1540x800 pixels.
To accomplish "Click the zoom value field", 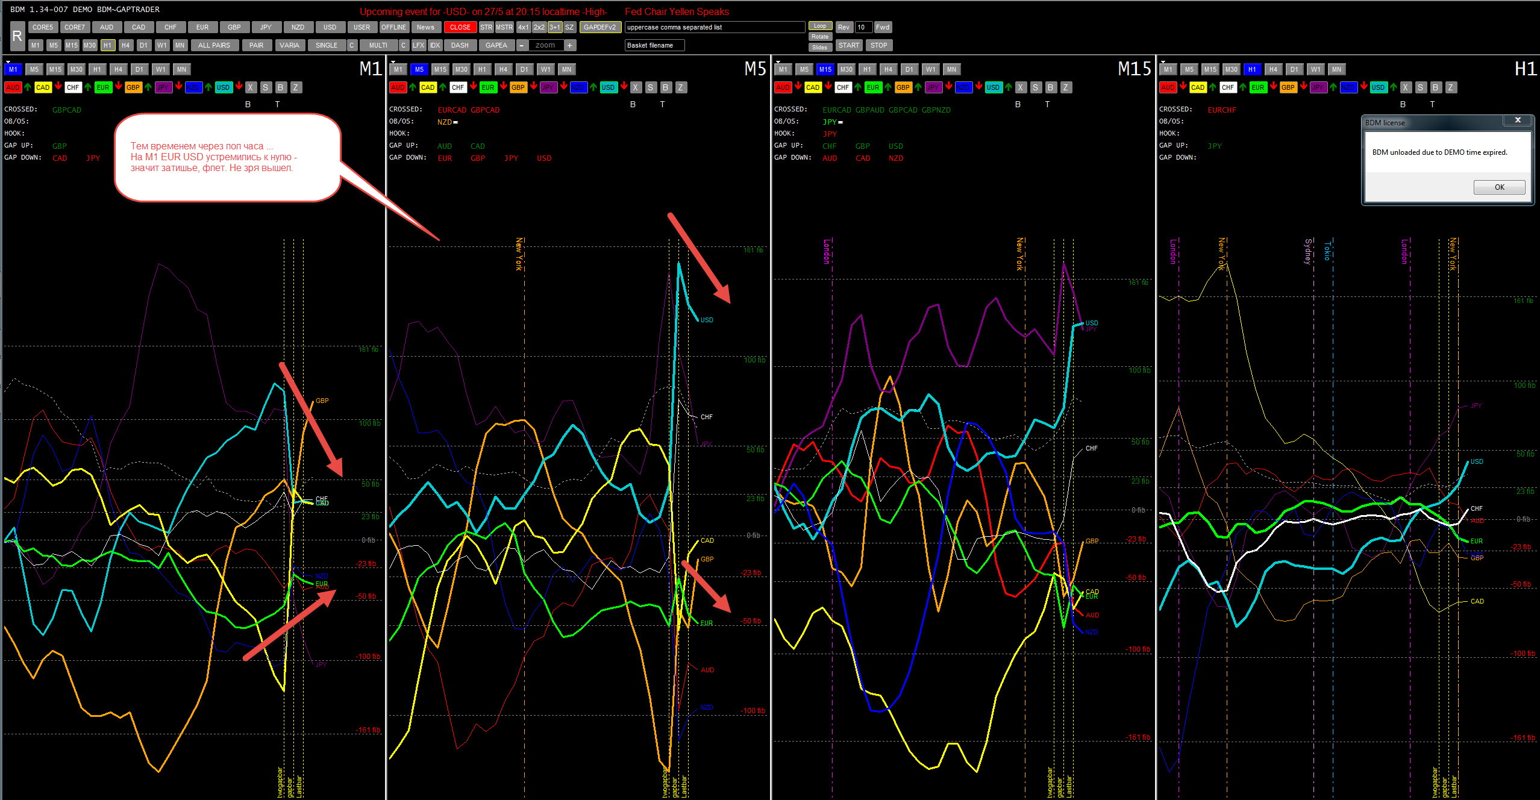I will pyautogui.click(x=546, y=45).
